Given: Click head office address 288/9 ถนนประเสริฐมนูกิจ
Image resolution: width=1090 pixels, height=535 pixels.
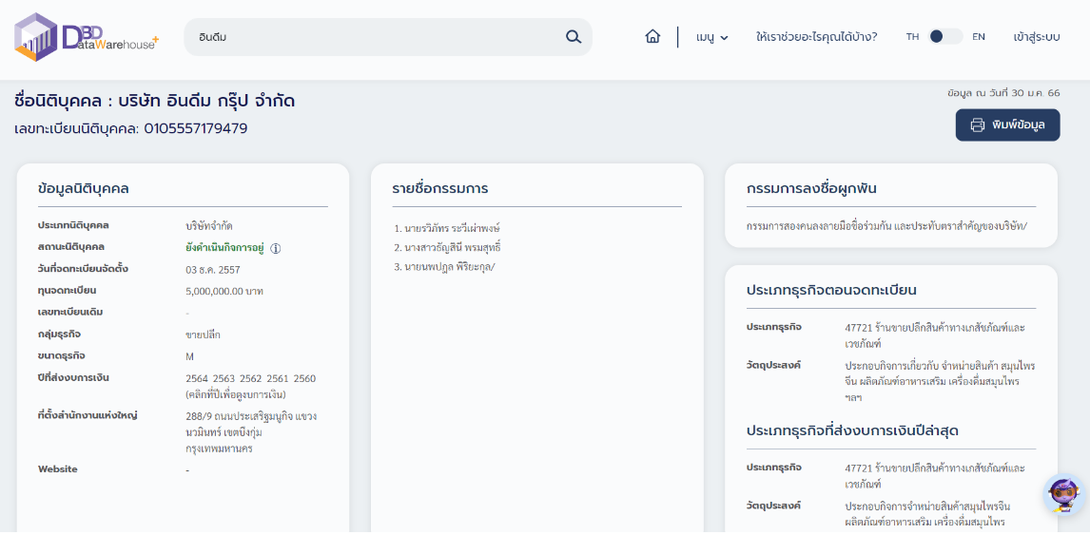Looking at the screenshot, I should click(251, 432).
